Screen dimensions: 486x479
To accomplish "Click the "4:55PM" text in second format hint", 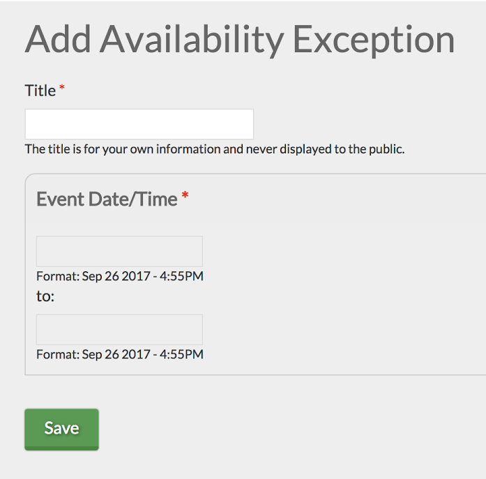I will [x=181, y=354].
